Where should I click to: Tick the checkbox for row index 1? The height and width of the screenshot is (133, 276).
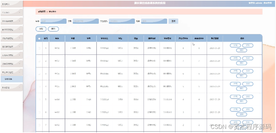(x=39, y=48)
